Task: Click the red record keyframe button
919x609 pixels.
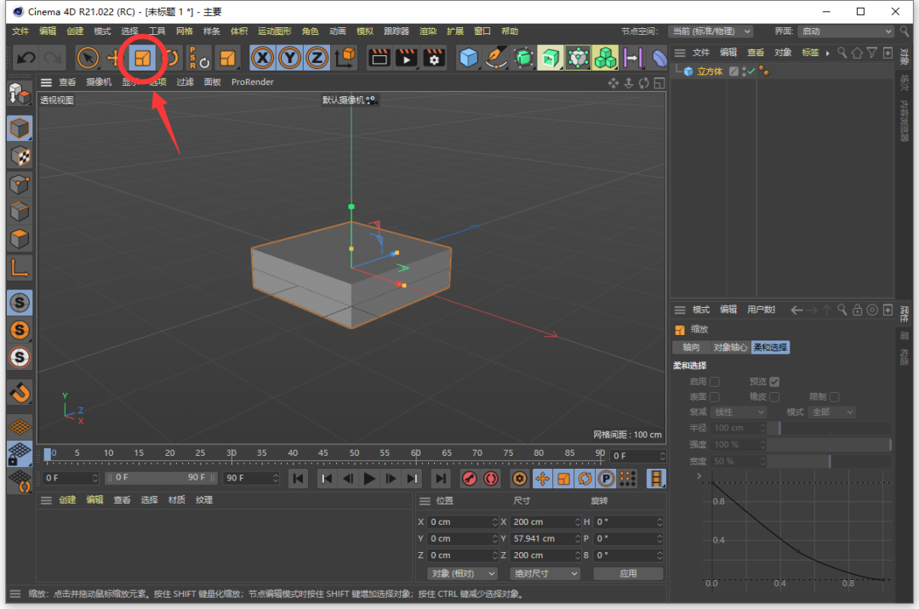Action: [468, 479]
